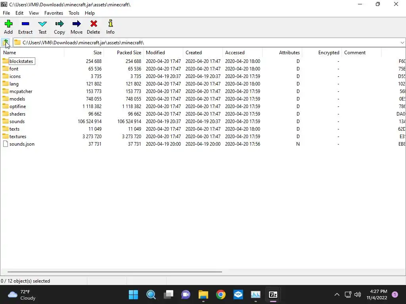Sort by Packed Size column header

tap(124, 53)
